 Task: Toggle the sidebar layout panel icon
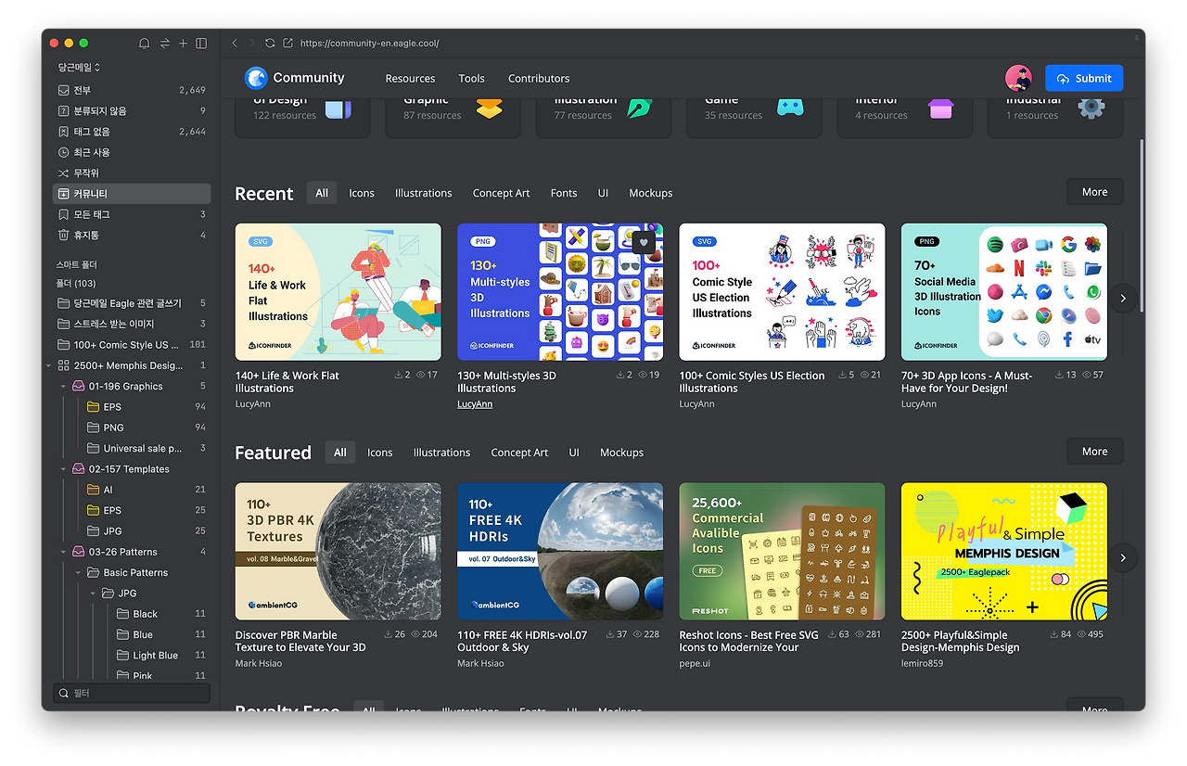point(201,44)
